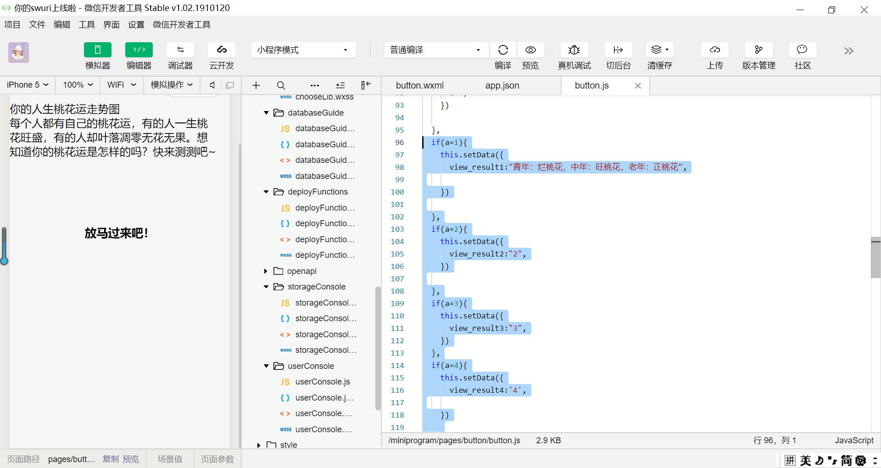Toggle the simulator (模拟器) panel
Image resolution: width=881 pixels, height=468 pixels.
click(x=98, y=50)
